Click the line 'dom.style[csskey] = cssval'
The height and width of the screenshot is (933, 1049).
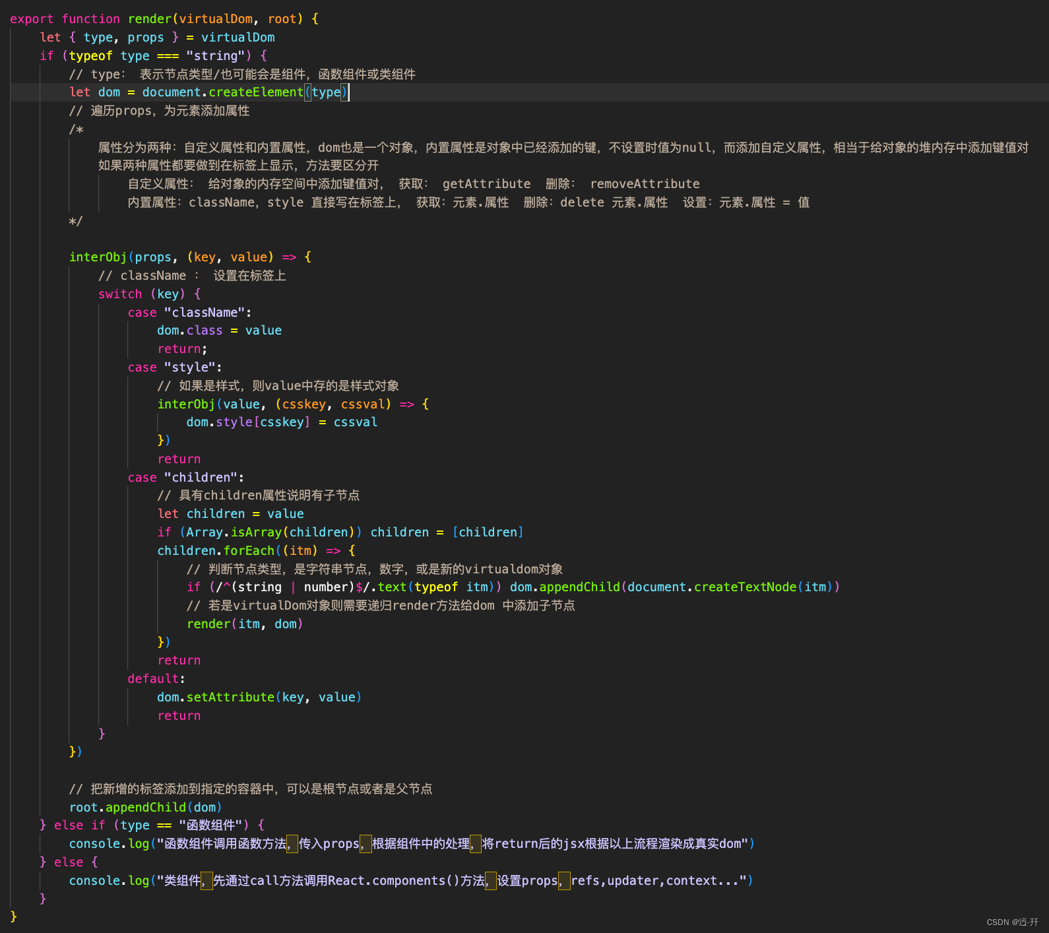pyautogui.click(x=282, y=422)
